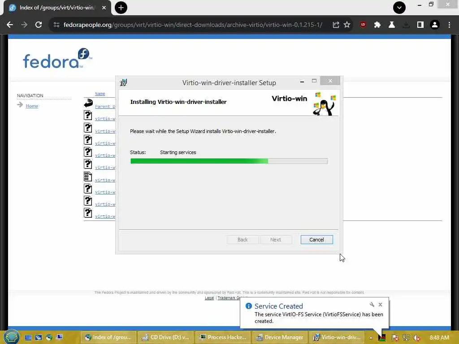
Task: Close the Index of /groups tab
Action: [x=104, y=8]
